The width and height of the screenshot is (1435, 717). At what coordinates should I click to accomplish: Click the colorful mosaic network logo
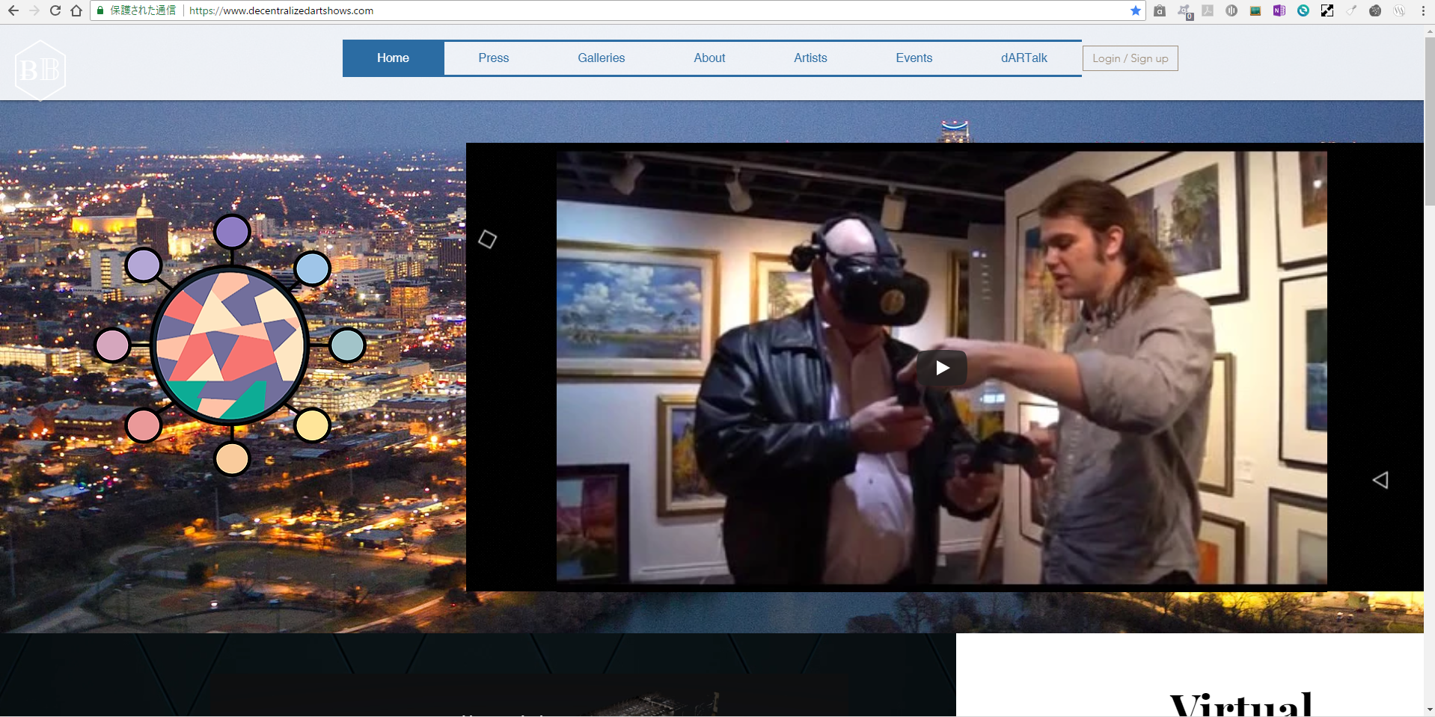(x=230, y=345)
